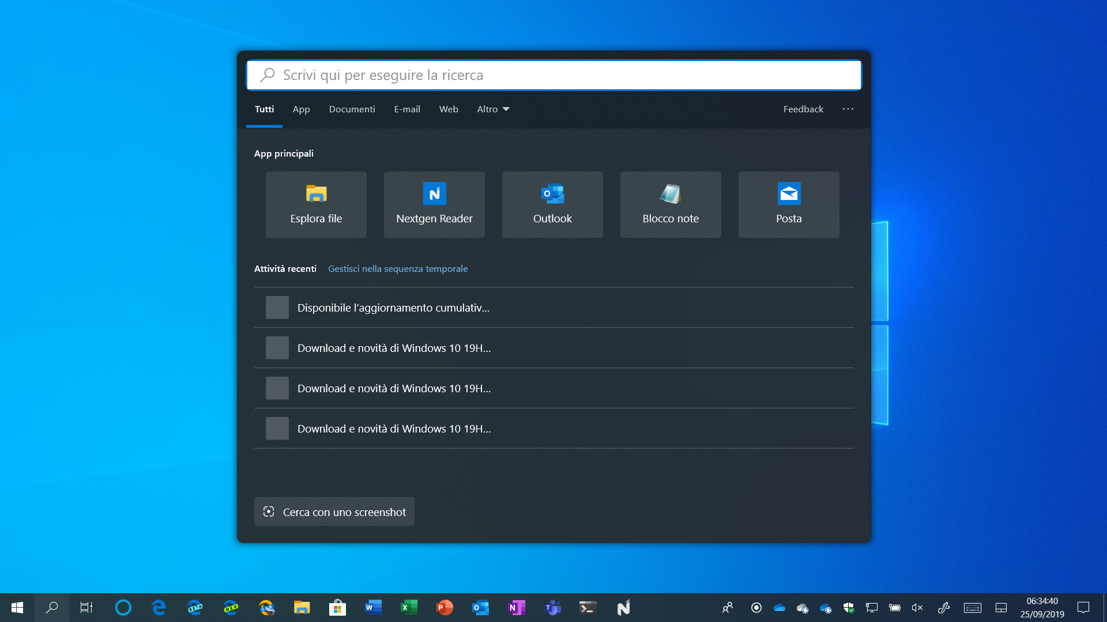Viewport: 1107px width, 622px height.
Task: Open Task View on the taskbar
Action: 86,608
